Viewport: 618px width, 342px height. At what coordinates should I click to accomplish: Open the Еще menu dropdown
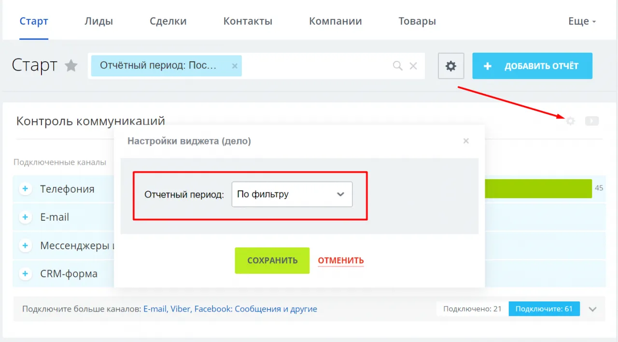click(582, 21)
